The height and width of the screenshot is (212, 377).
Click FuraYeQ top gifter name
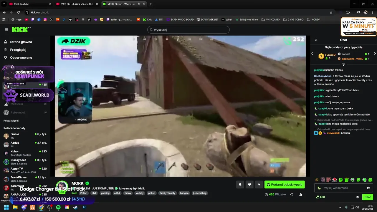330,55
